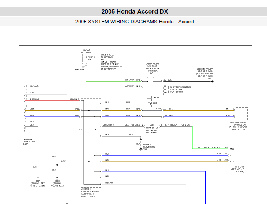267x204 pixels.
Task: Click the "K-LINE" label inside the MICU
Action: [x=156, y=103]
